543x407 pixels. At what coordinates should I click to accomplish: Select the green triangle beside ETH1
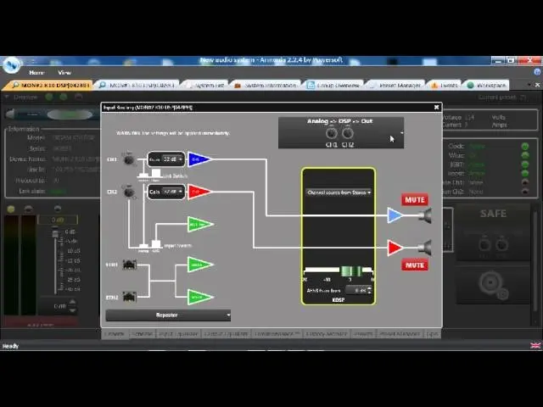(200, 265)
